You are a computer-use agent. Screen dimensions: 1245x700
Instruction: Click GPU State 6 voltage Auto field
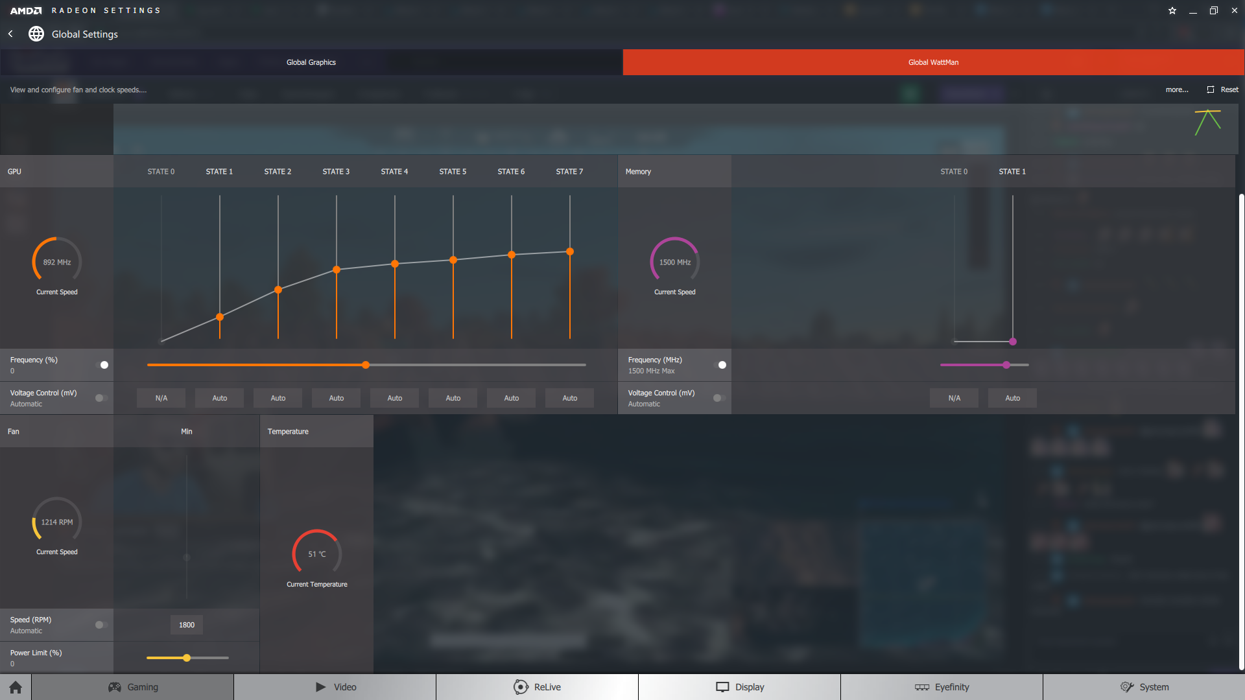[x=512, y=398]
